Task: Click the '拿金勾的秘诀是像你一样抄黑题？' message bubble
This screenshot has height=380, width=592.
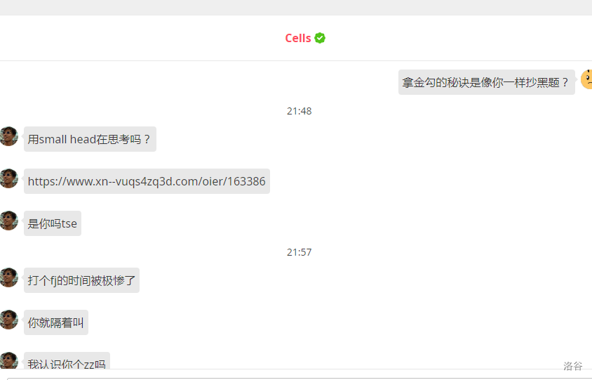Action: click(486, 82)
